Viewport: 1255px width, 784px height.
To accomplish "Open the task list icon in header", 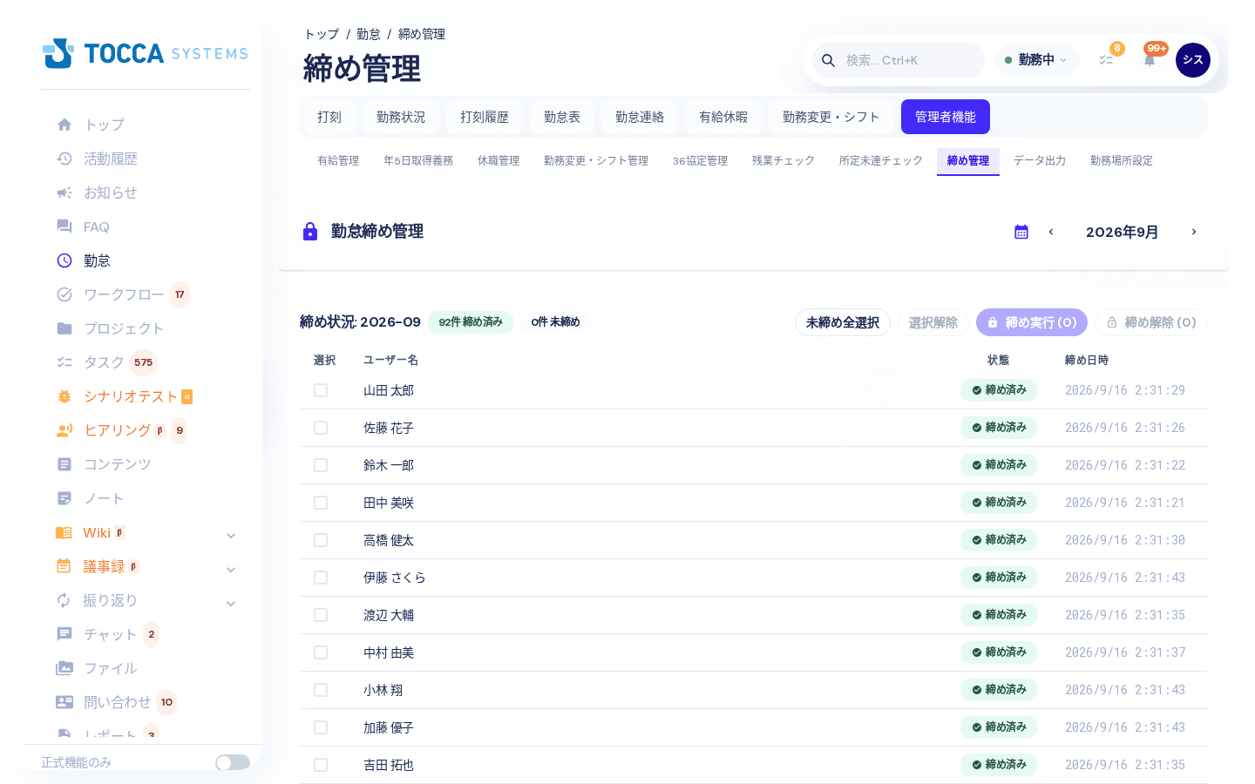I will pyautogui.click(x=1106, y=60).
